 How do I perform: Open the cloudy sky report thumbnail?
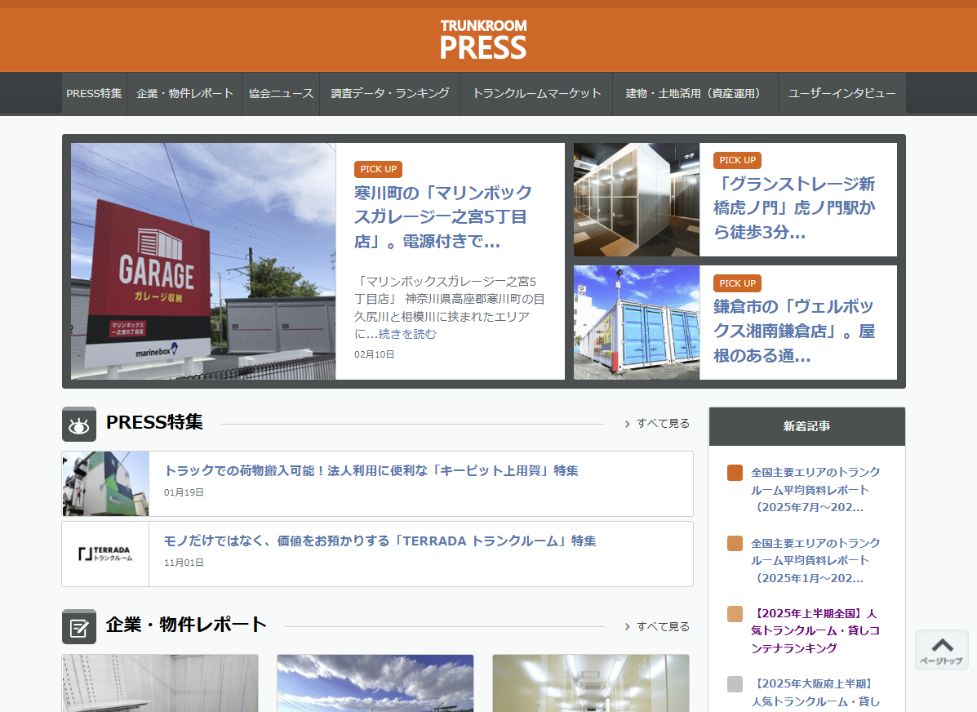point(375,683)
